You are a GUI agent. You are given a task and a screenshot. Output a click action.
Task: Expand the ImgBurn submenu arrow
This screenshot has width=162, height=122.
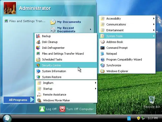coord(96,83)
